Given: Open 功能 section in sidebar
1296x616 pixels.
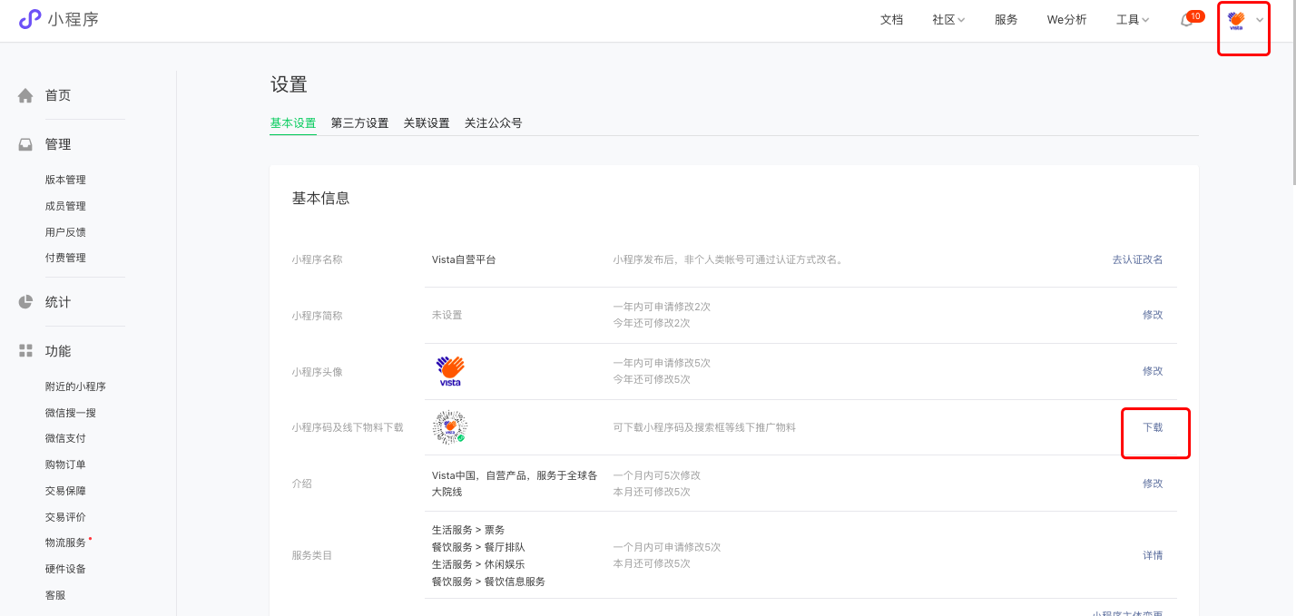Looking at the screenshot, I should [x=58, y=351].
